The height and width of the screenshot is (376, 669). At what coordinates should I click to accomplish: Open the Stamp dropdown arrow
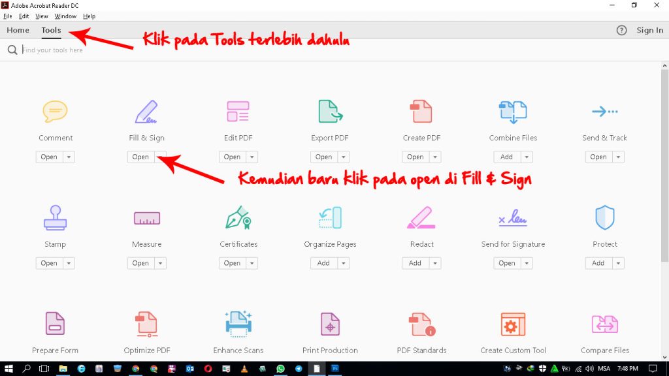click(69, 263)
